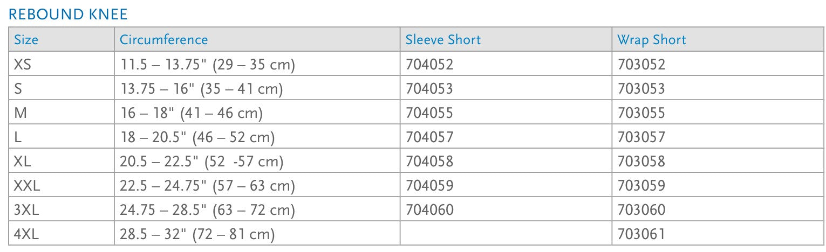Select the XS size row label

click(x=23, y=65)
